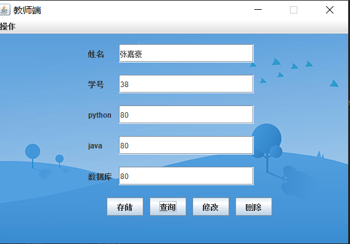Screen dimensions: 350x244
Task: Focus the python score field
Action: [x=186, y=115]
